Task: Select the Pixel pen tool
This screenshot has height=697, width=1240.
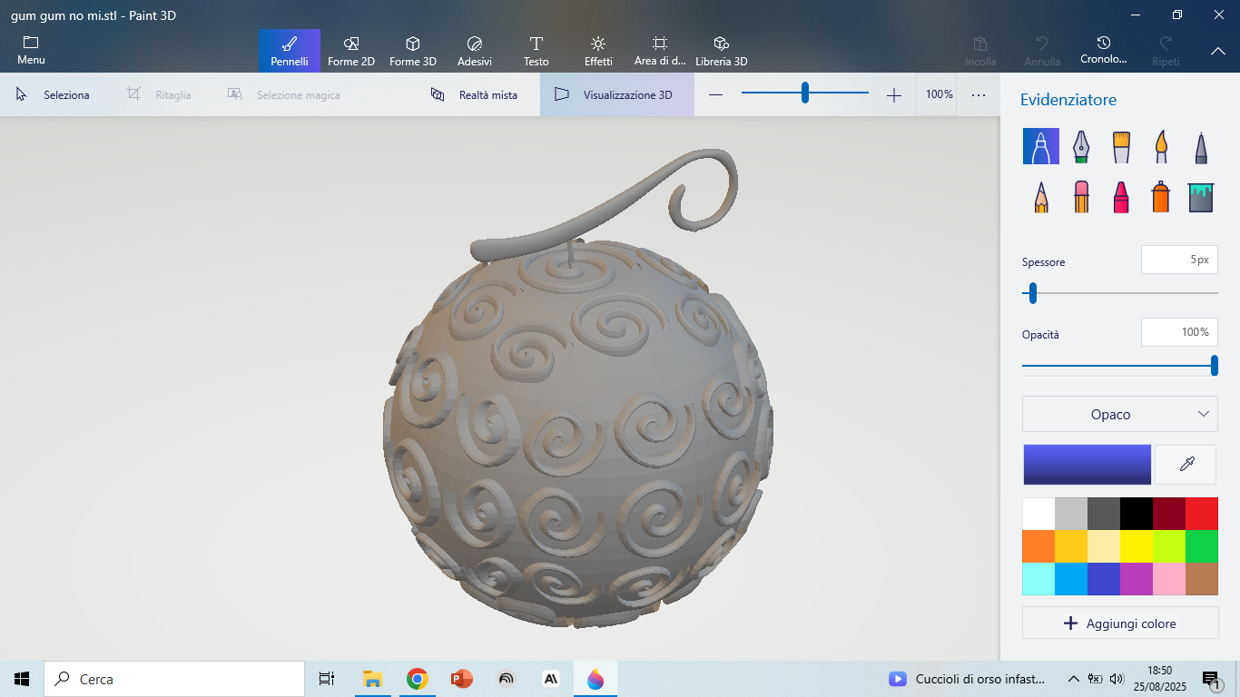Action: (x=1201, y=146)
